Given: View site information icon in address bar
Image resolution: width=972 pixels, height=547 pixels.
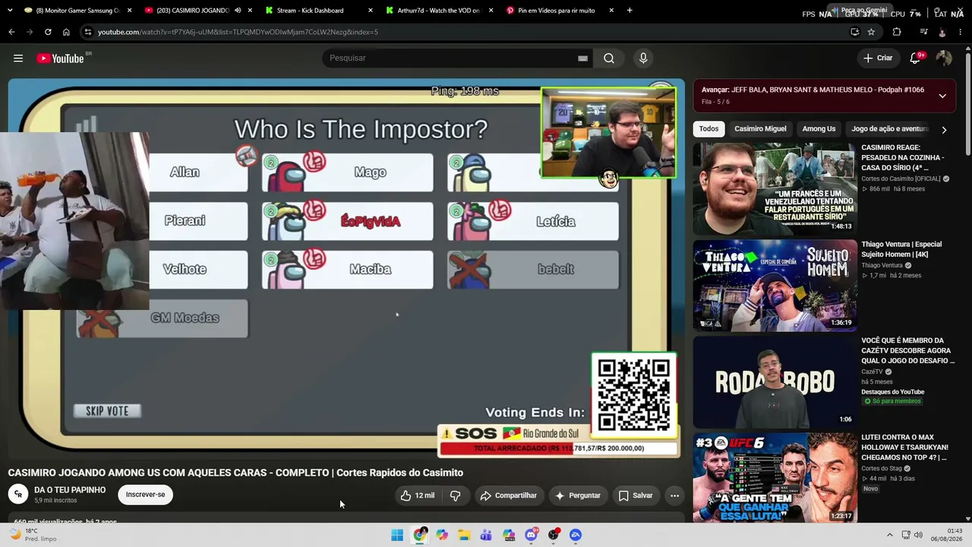Looking at the screenshot, I should [88, 32].
